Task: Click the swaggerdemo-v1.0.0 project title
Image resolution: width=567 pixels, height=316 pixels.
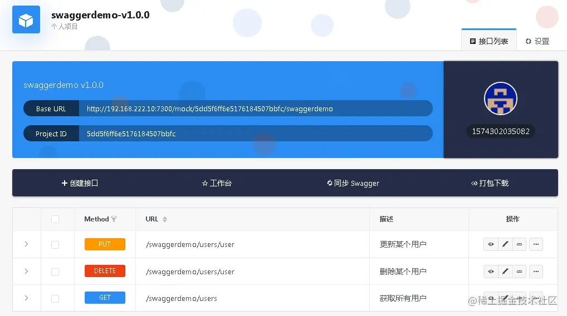Action: (100, 15)
